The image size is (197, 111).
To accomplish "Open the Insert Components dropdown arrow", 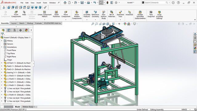I will click(x=16, y=20).
